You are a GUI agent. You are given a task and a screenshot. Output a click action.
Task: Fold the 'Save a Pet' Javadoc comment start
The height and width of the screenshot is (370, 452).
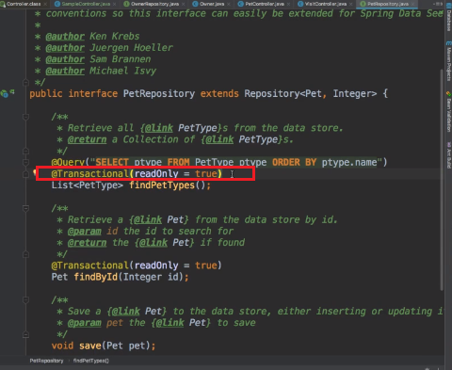click(26, 299)
